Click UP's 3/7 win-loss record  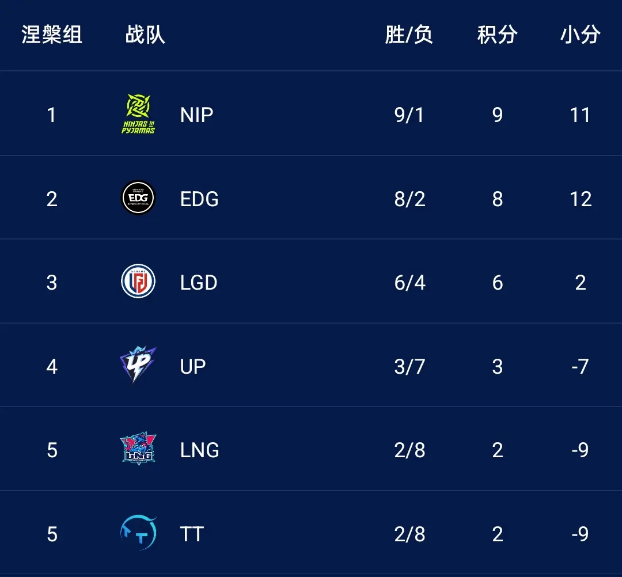[x=410, y=366]
